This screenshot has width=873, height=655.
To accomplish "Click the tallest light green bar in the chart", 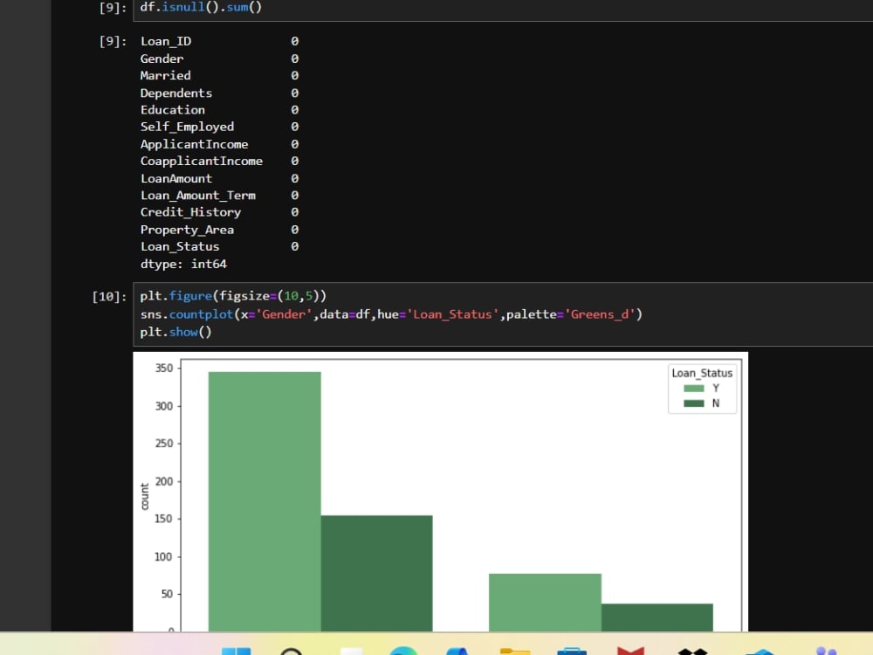I will [x=265, y=501].
